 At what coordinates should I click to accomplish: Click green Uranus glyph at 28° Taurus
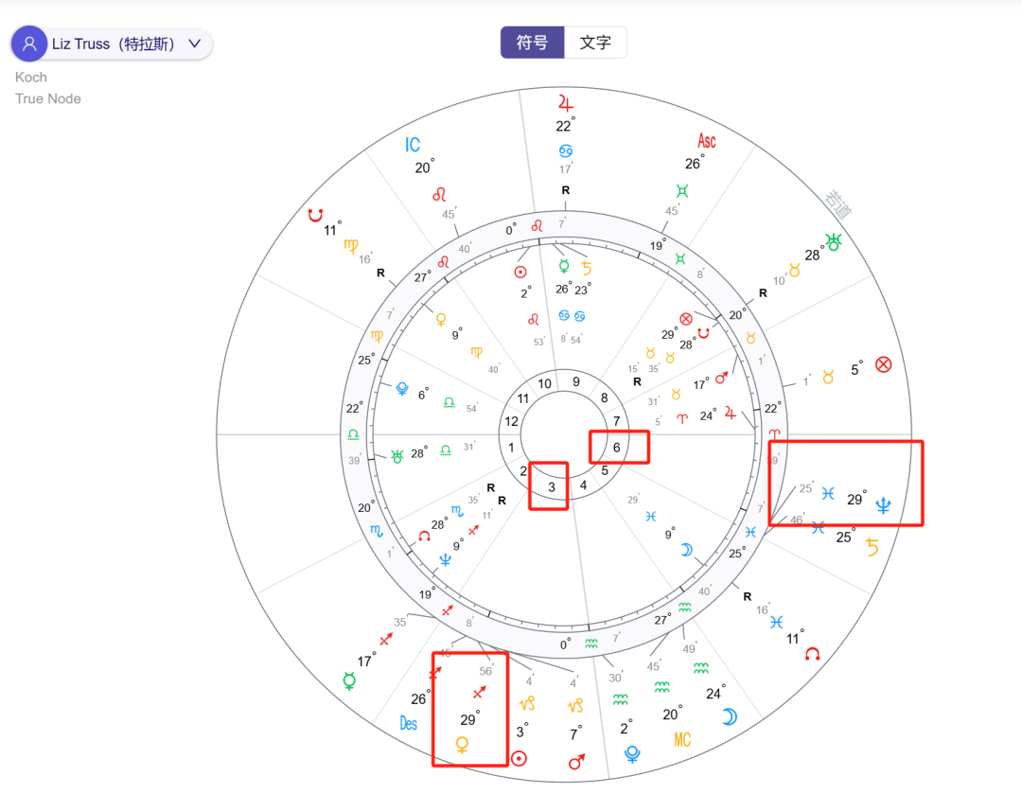point(834,242)
